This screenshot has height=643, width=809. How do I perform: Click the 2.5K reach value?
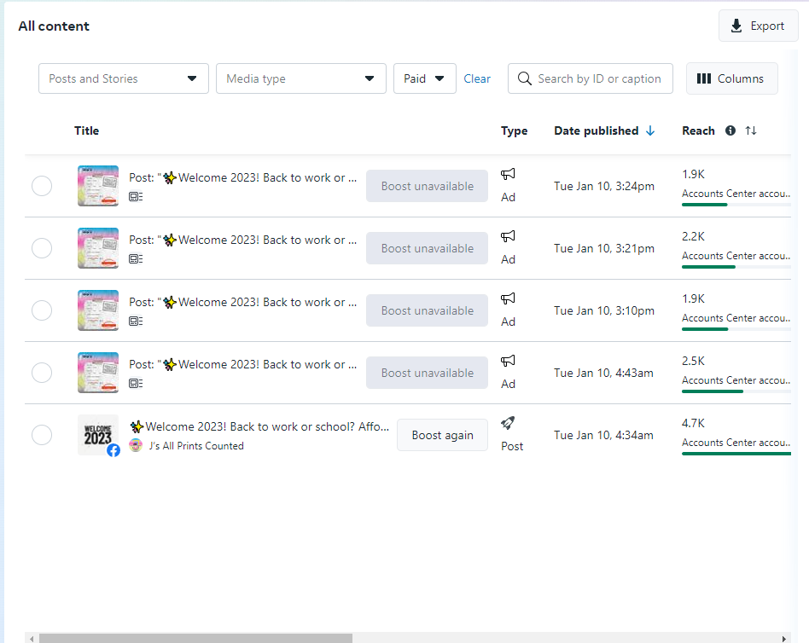(693, 361)
